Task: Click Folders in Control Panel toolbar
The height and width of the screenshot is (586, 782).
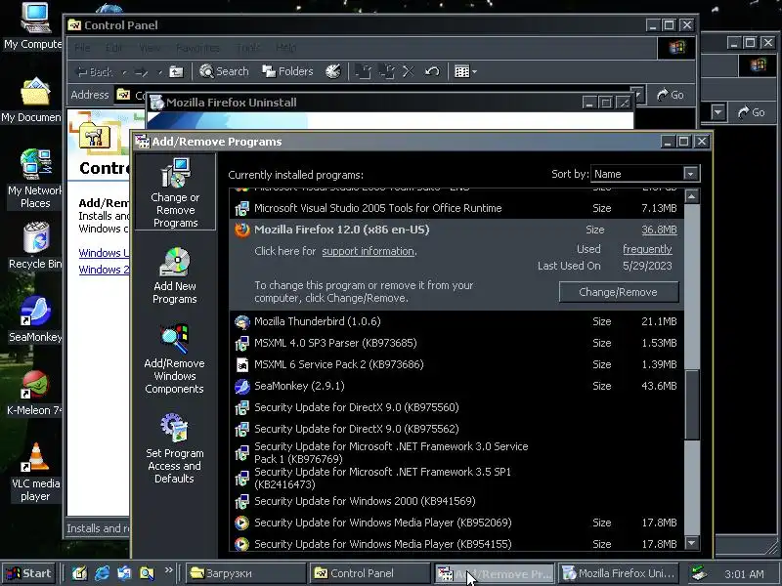Action: click(287, 71)
